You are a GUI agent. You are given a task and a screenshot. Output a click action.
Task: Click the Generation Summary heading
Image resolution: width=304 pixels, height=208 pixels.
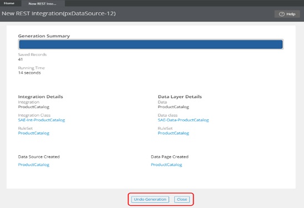[44, 36]
